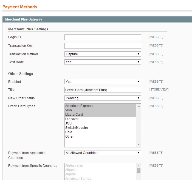Screen dimensions: 192x186
Task: Open the Enabled dropdown
Action: tap(103, 82)
